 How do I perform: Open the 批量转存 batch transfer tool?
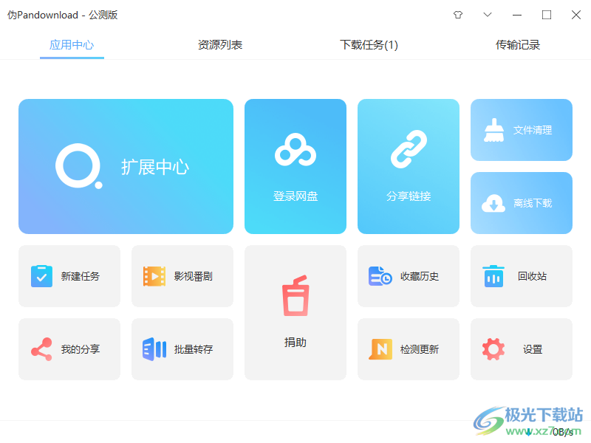pos(182,348)
